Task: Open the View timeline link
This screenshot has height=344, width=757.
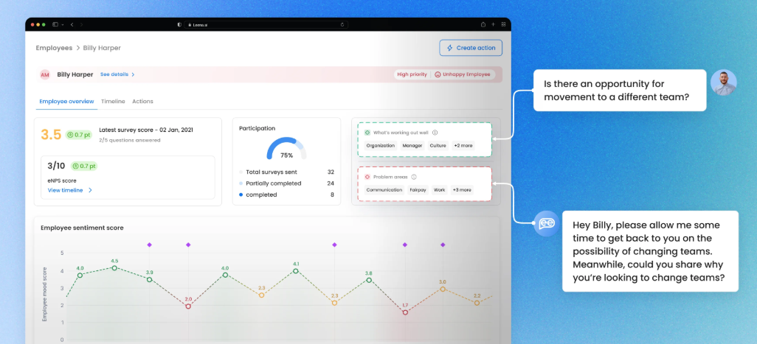Action: click(x=65, y=190)
